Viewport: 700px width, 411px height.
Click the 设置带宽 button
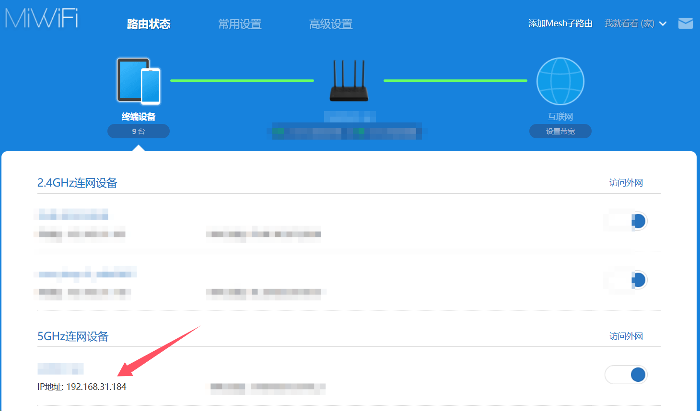pos(560,131)
